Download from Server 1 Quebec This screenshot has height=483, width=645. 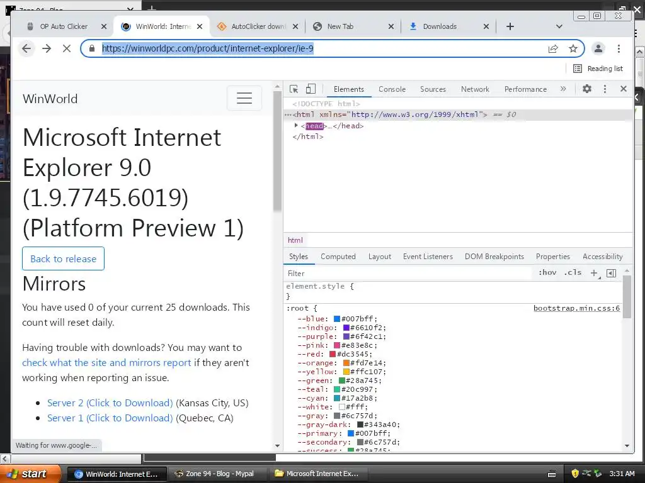tap(110, 418)
